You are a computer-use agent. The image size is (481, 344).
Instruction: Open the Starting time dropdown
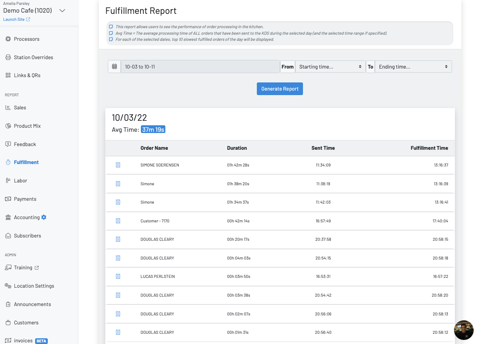click(330, 67)
